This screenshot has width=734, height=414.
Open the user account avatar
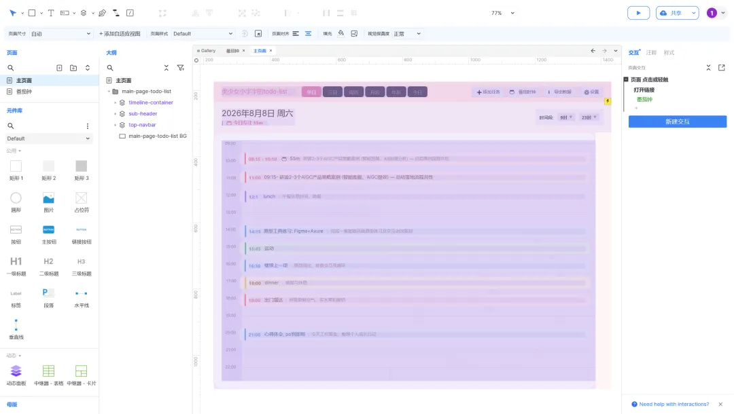coord(712,13)
